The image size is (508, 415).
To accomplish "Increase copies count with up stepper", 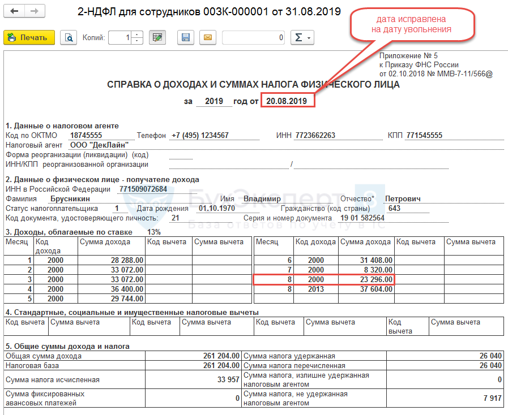I will click(137, 34).
